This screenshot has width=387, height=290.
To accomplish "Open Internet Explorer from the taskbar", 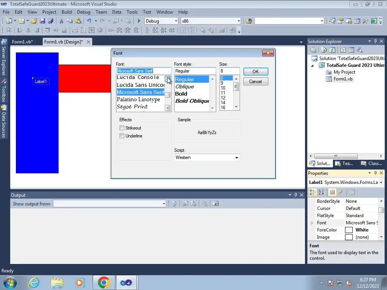I will pyautogui.click(x=34, y=282).
